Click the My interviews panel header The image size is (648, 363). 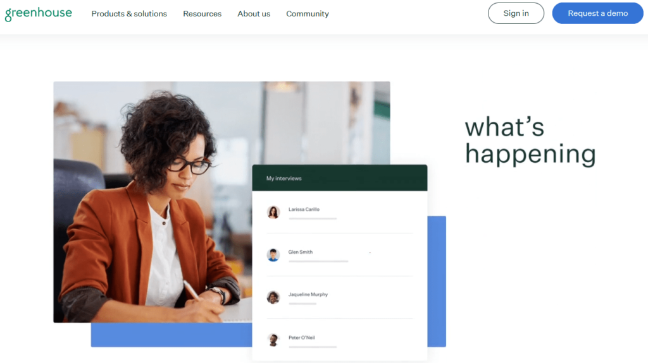click(x=340, y=178)
